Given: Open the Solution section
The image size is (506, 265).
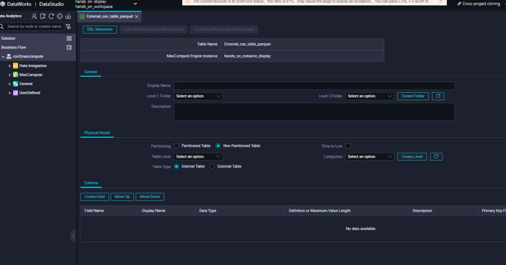Looking at the screenshot, I should pyautogui.click(x=8, y=38).
